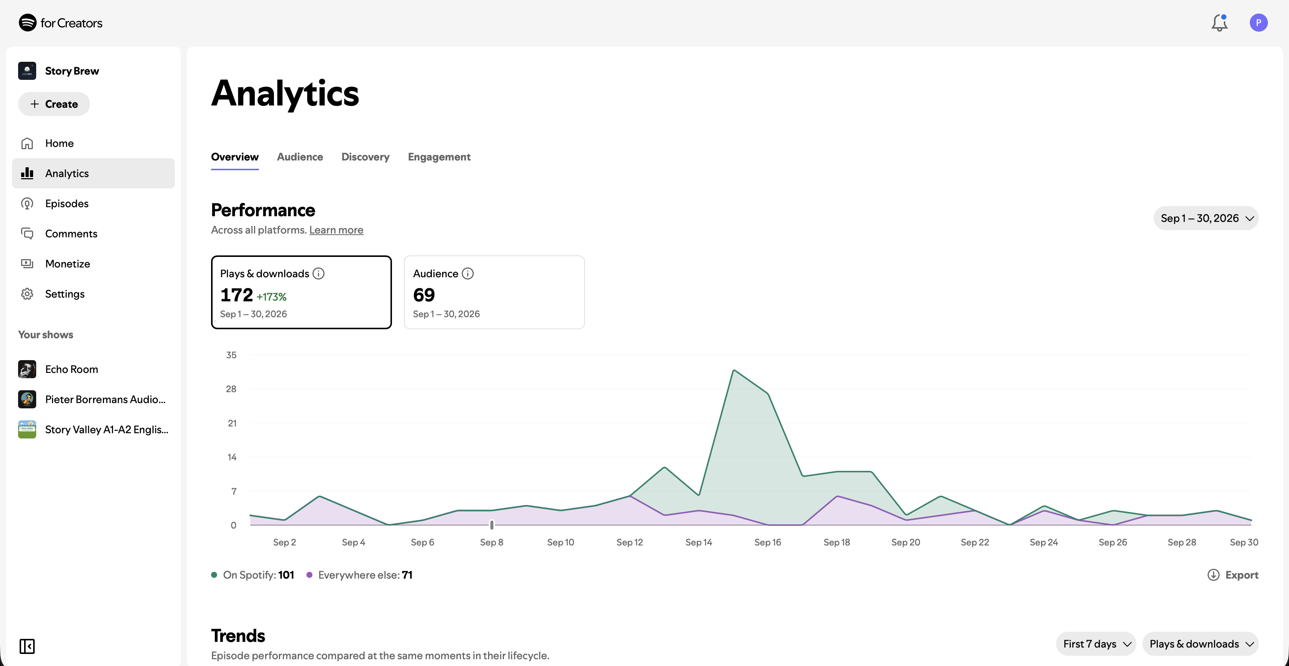Click the Audience value 69
Viewport: 1289px width, 666px height.
point(424,295)
